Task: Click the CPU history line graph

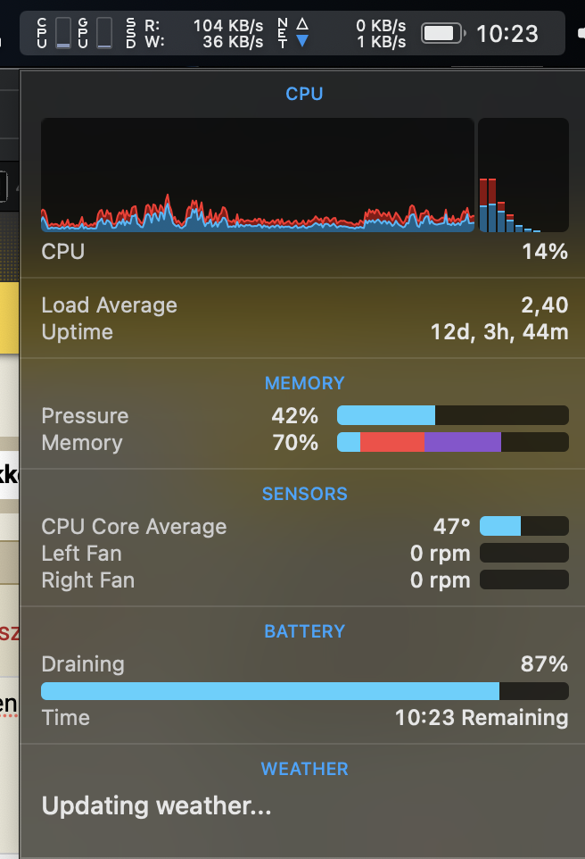Action: [257, 175]
